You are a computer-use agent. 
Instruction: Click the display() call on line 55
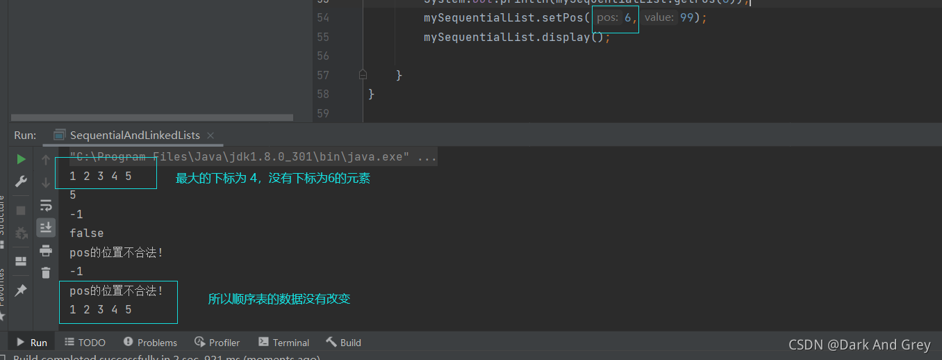point(517,37)
